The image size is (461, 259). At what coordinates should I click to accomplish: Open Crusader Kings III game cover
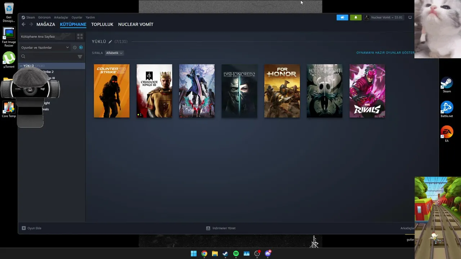pos(154,91)
